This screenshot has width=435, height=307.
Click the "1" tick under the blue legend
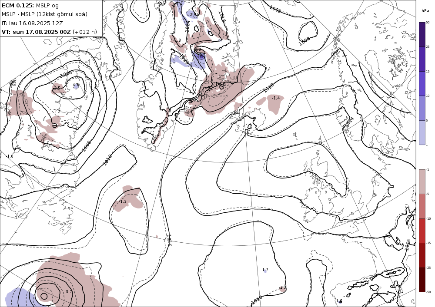tap(427, 145)
